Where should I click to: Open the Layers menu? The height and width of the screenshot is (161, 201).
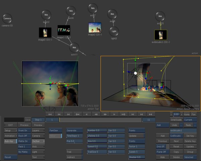coord(38,130)
